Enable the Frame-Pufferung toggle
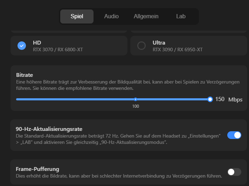Screen dimensions: 249x186 coord(234,172)
